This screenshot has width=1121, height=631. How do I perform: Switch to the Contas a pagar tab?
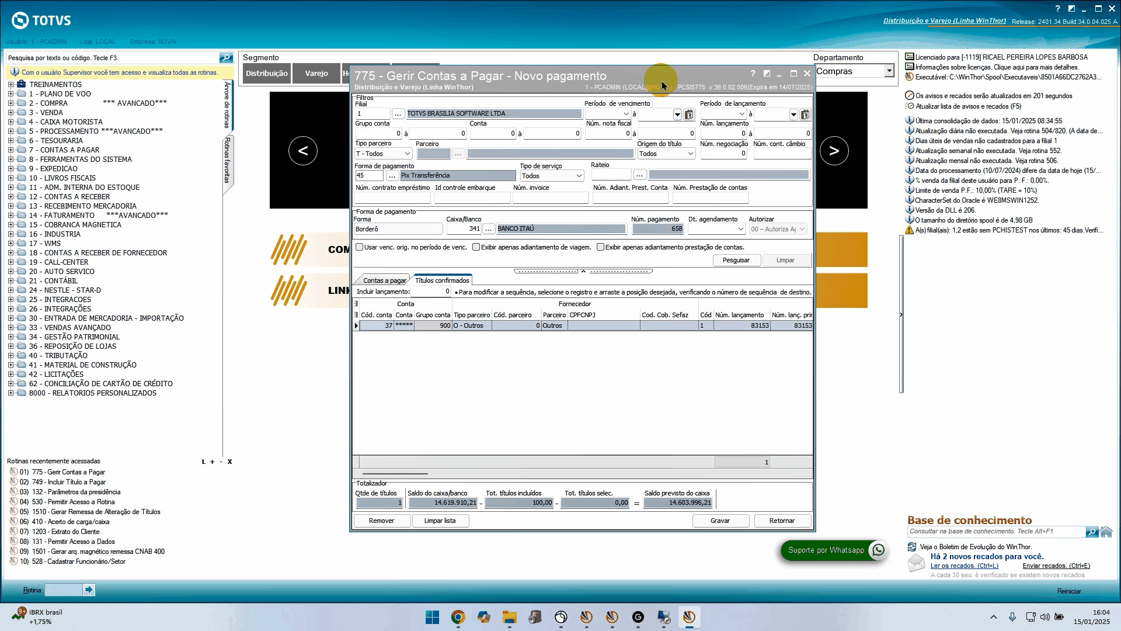pos(384,280)
